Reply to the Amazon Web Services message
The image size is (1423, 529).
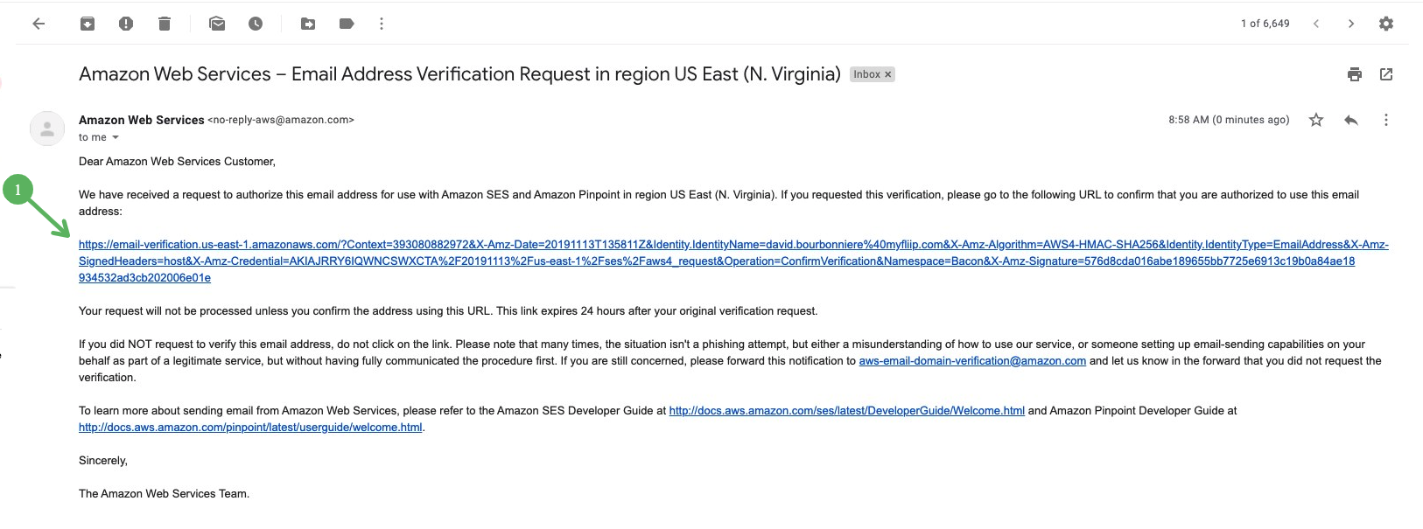[x=1351, y=120]
